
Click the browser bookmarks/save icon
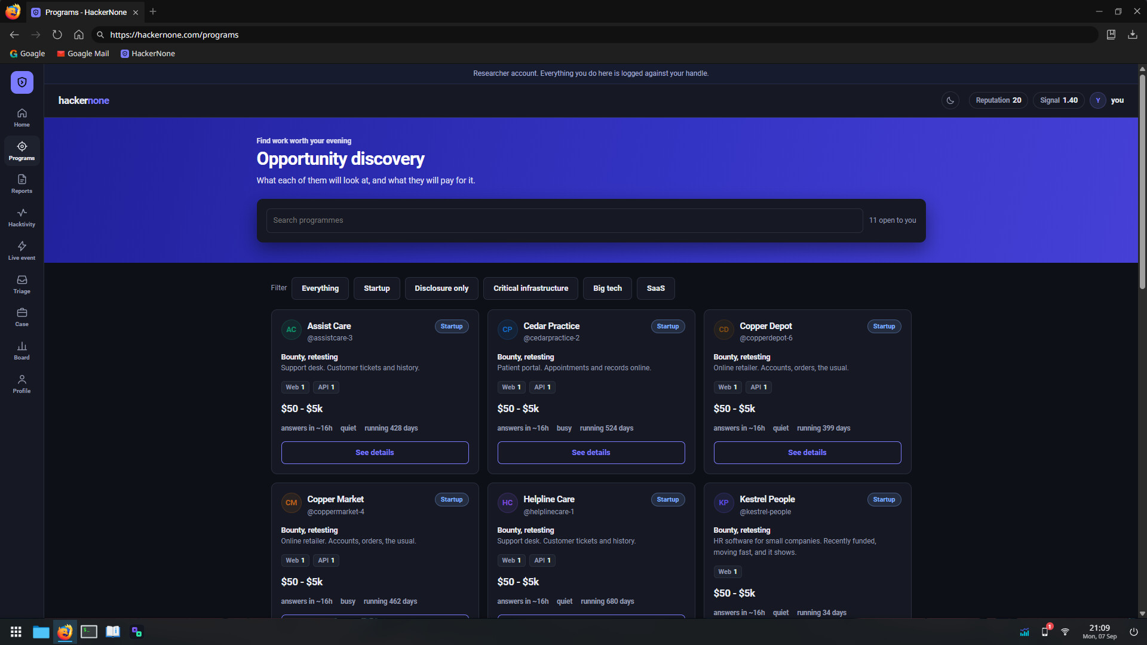pyautogui.click(x=1111, y=35)
